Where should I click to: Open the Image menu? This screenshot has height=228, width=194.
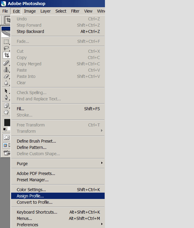30,11
